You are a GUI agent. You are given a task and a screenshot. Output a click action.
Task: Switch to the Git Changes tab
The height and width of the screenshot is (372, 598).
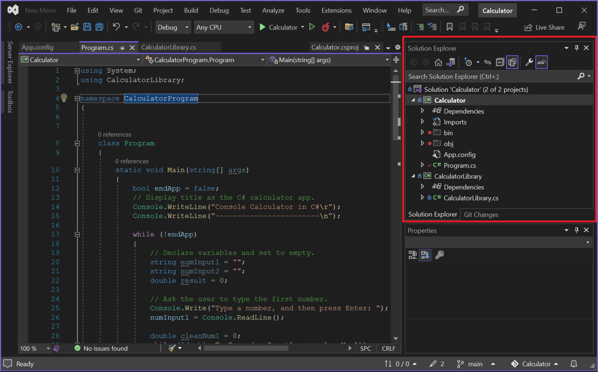(x=481, y=214)
